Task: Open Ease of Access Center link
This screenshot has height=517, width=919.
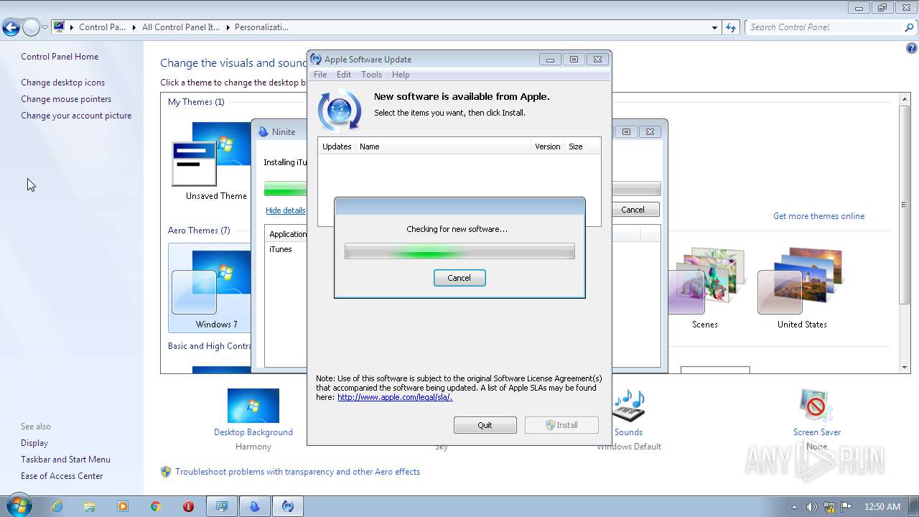Action: click(62, 476)
